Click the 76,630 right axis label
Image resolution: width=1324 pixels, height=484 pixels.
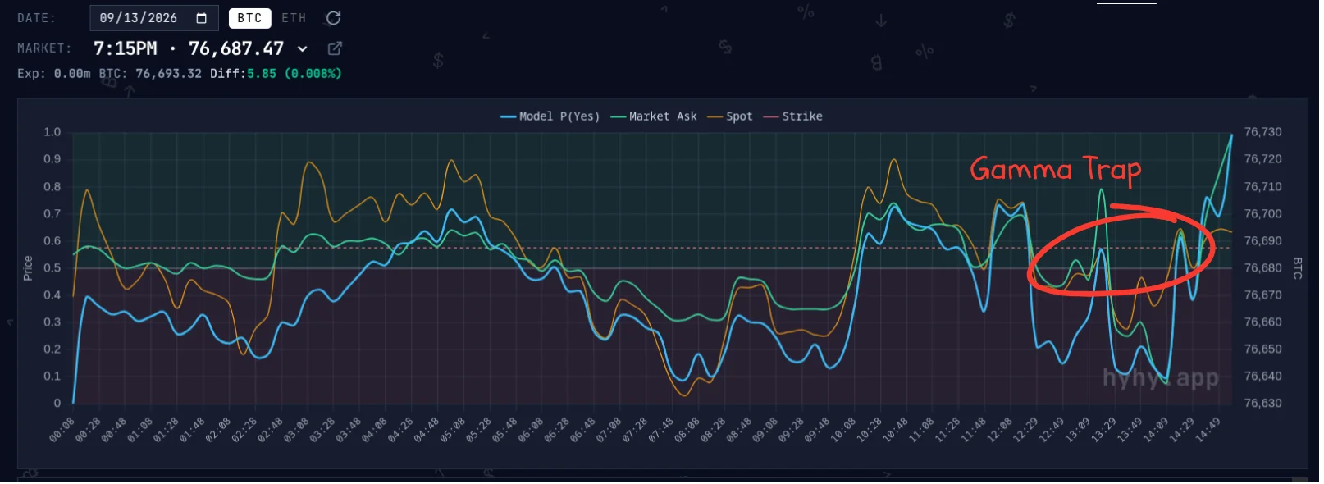click(1262, 404)
